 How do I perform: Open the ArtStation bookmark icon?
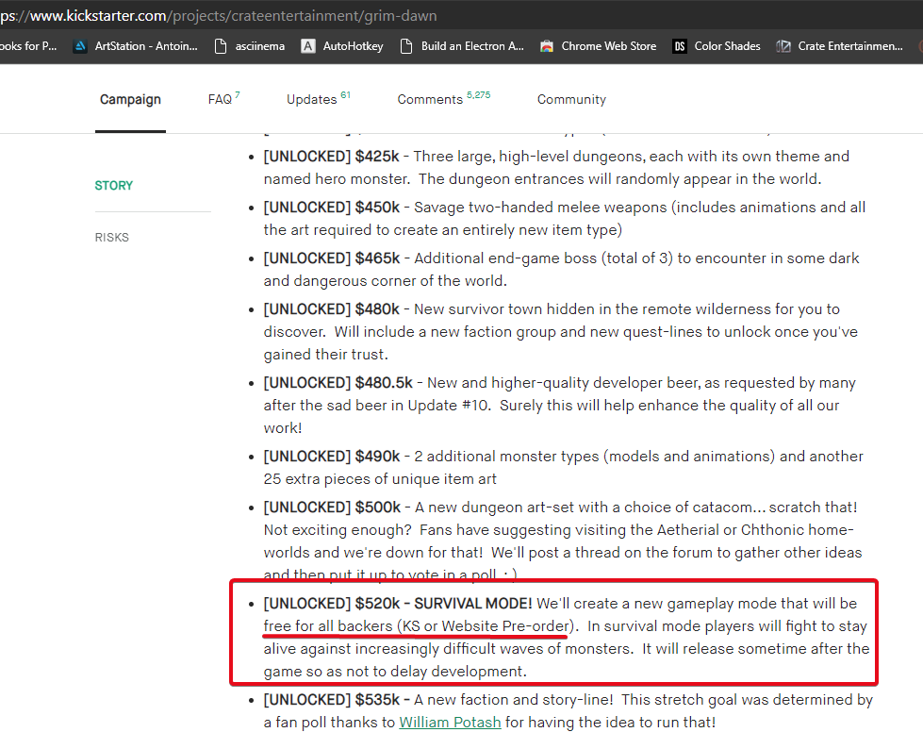pos(80,45)
